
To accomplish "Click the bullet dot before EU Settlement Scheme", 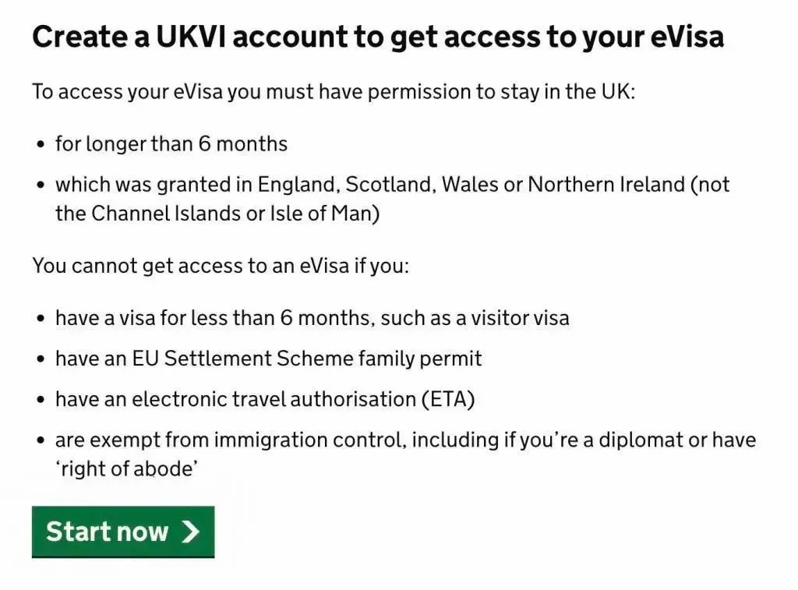I will point(41,359).
